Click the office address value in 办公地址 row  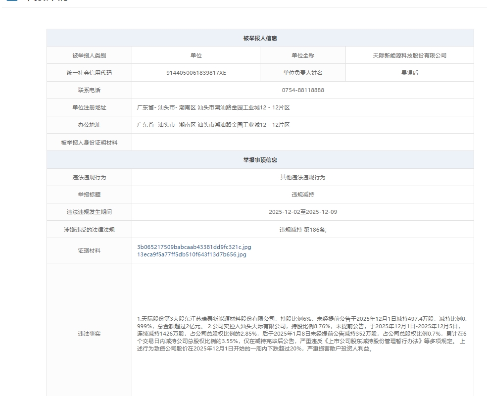[213, 125]
